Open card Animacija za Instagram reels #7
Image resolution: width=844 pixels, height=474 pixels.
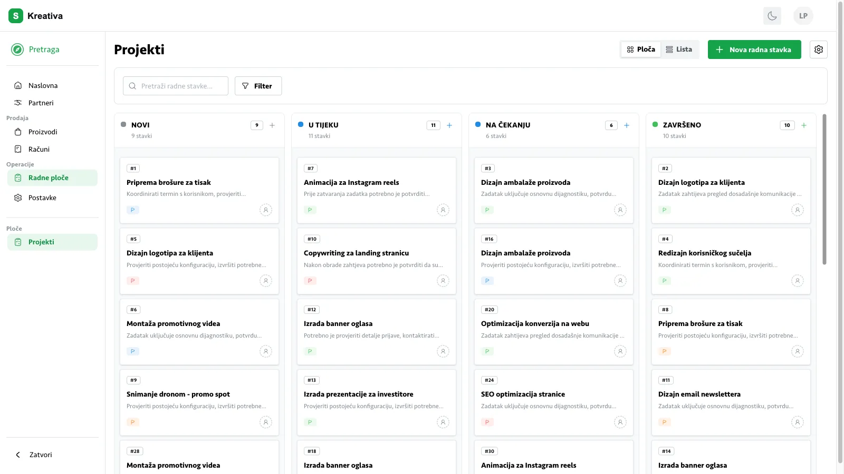pos(377,190)
